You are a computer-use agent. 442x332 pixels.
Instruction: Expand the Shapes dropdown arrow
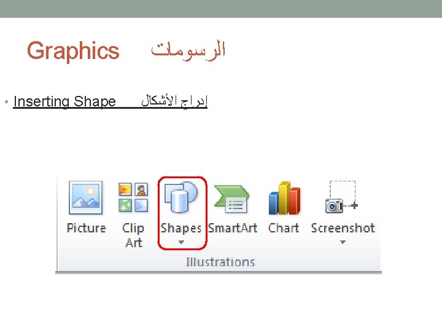tap(181, 243)
